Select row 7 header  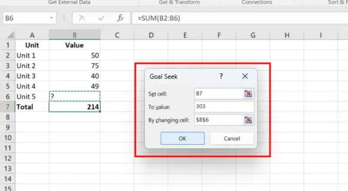coord(7,107)
